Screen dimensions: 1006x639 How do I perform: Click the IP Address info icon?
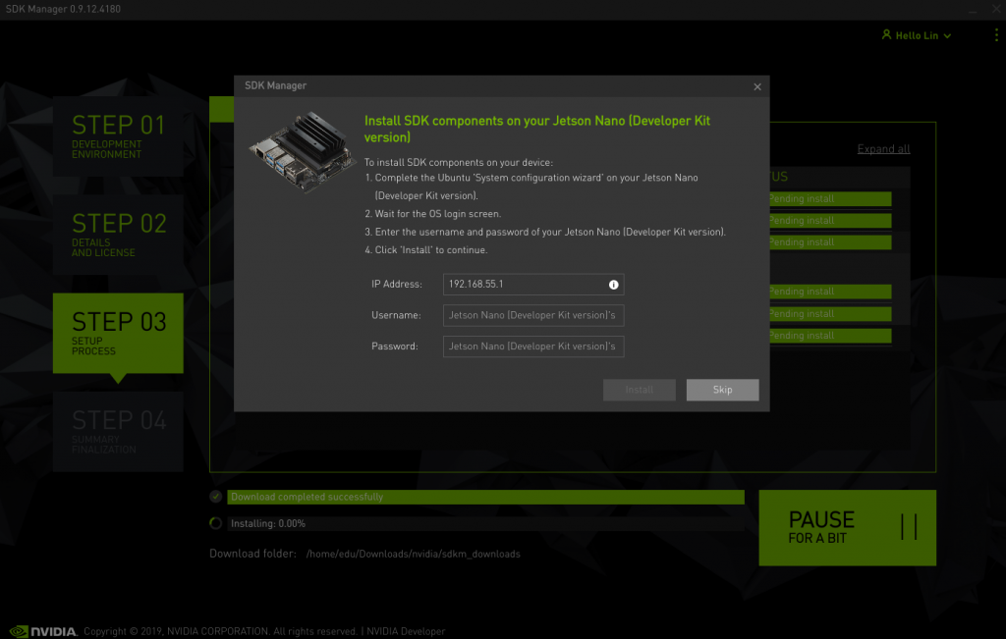click(613, 285)
